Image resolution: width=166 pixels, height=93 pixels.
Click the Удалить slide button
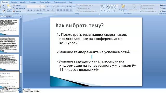(x=17, y=11)
